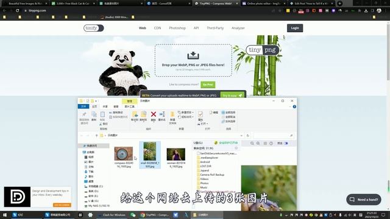The height and width of the screenshot is (219, 390).
Task: Click the Explorer help question-mark icon
Action: click(294, 106)
